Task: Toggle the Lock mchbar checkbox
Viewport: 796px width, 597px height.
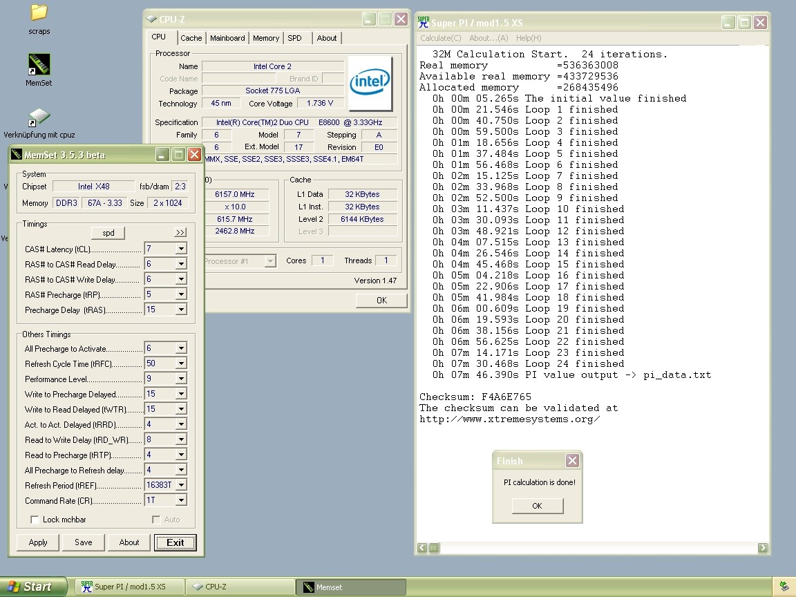Action: [35, 520]
